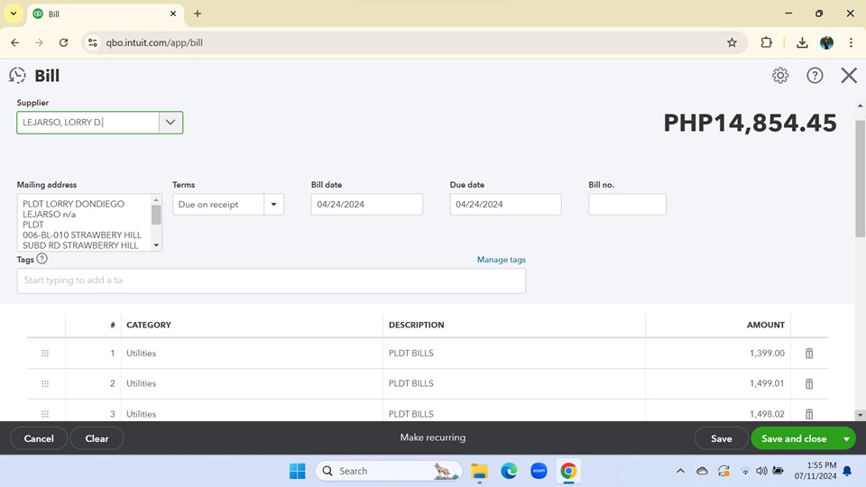Viewport: 866px width, 487px height.
Task: Click the Manage tags link
Action: 501,260
